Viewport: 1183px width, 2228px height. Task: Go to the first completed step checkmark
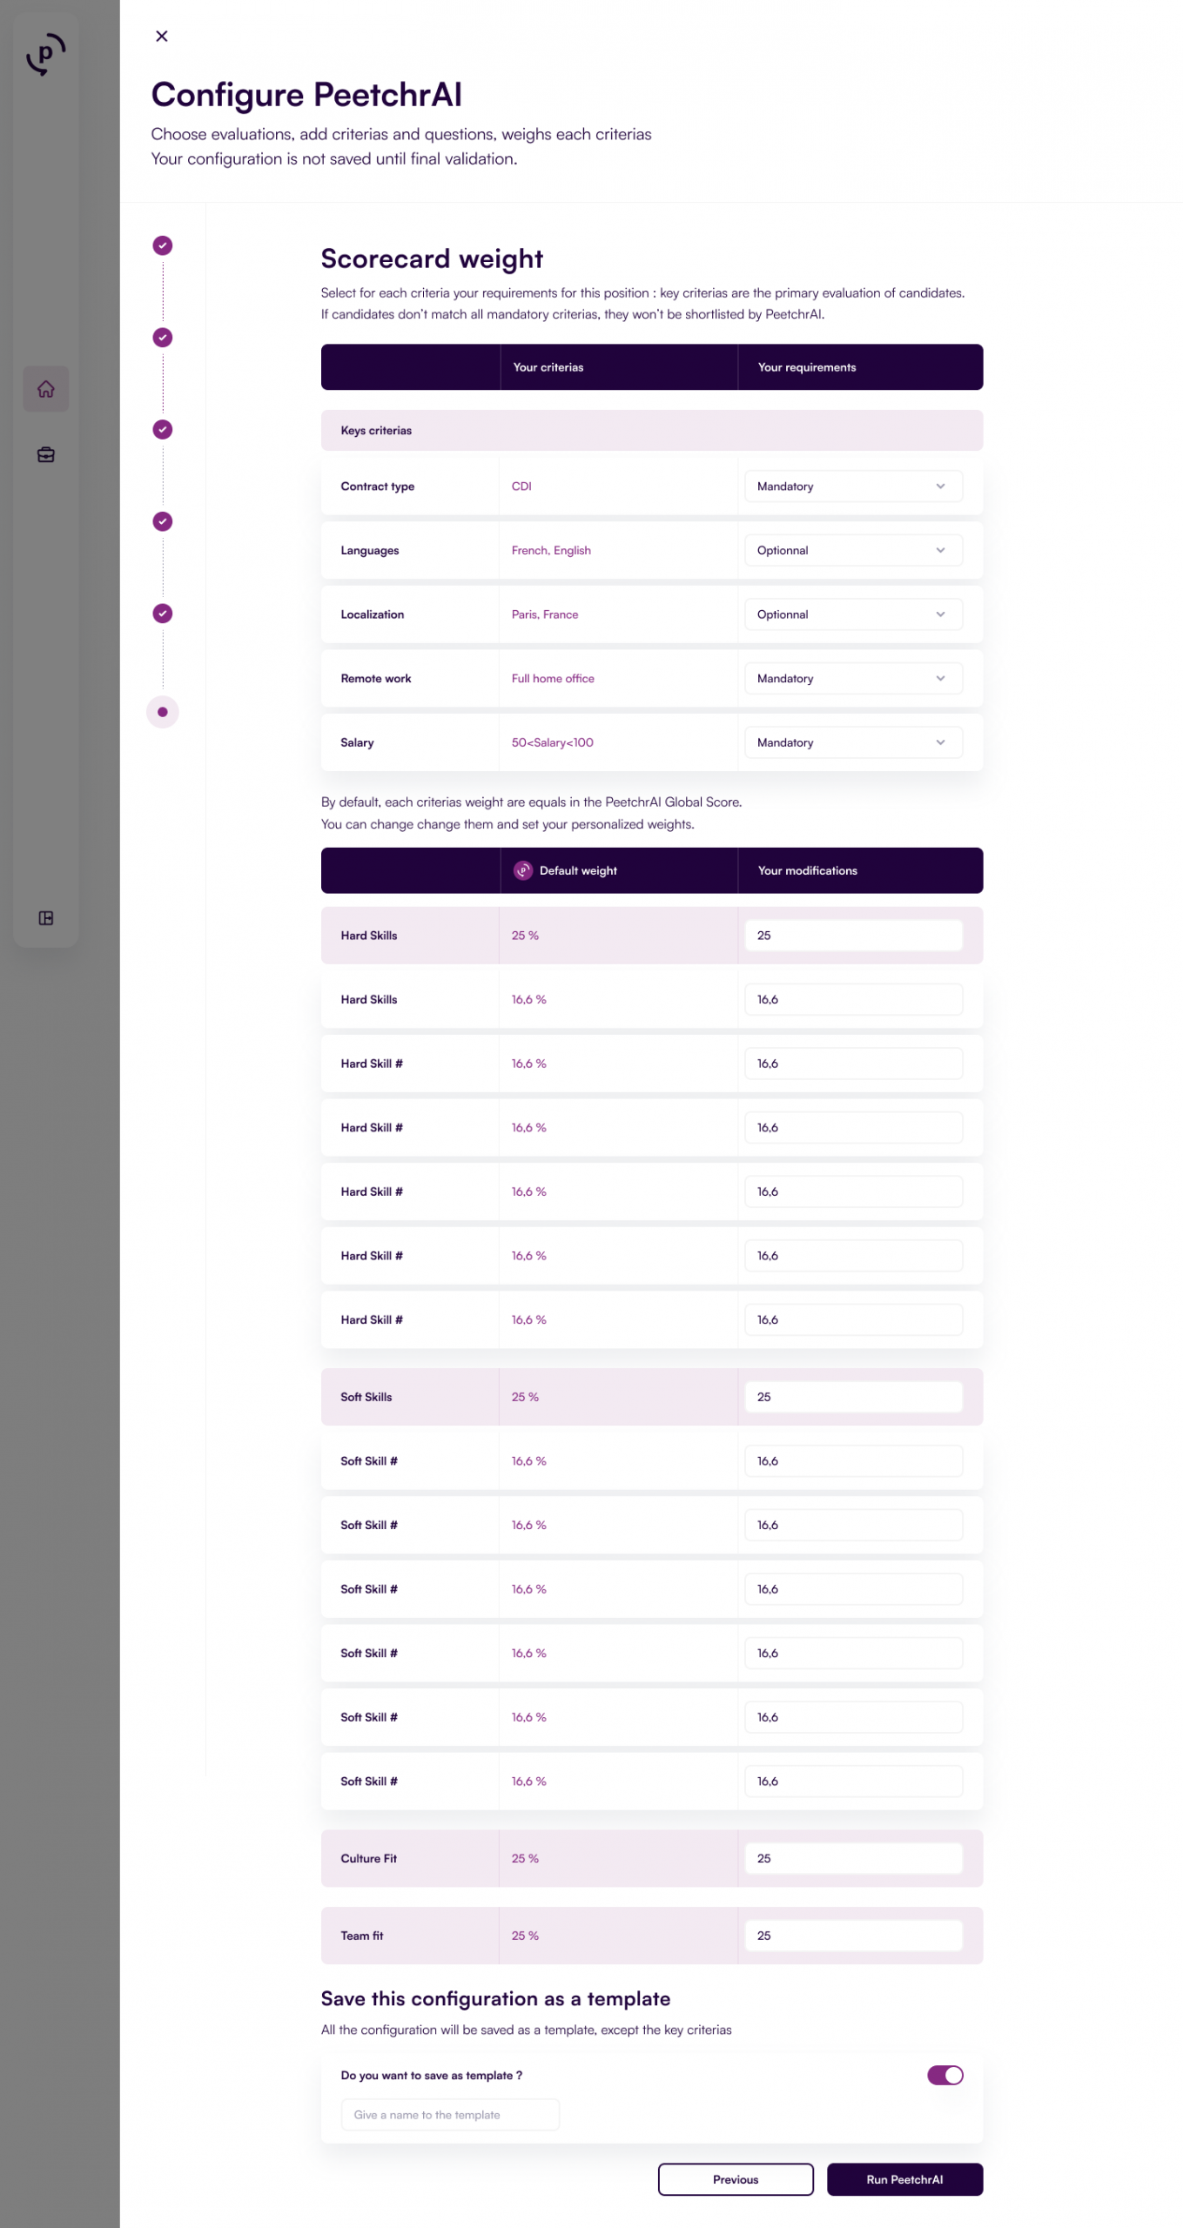tap(163, 245)
